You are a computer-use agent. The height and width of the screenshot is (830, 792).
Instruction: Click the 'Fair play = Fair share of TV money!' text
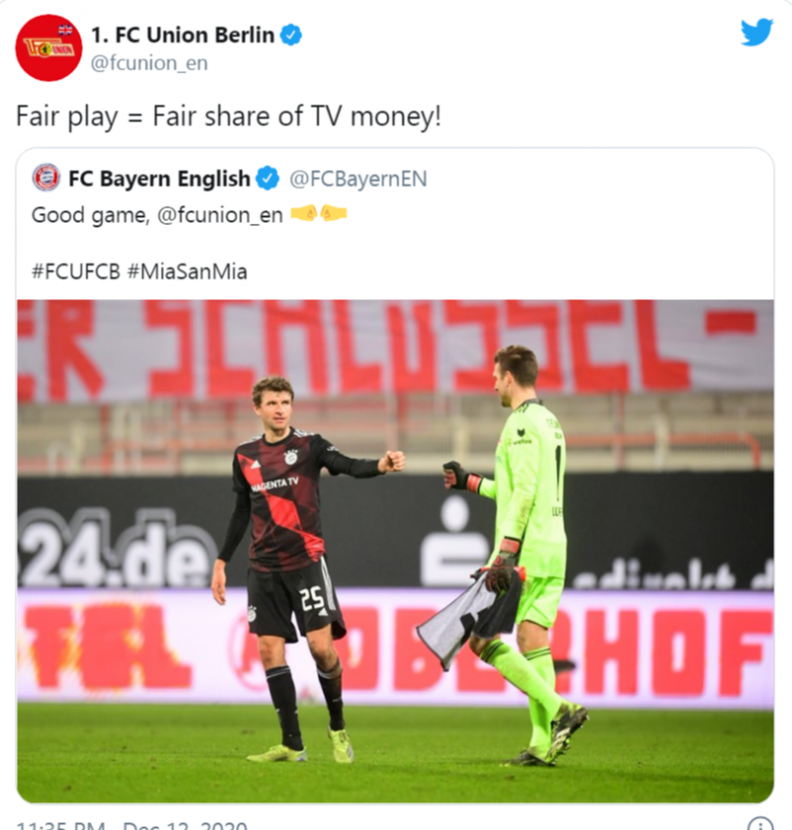point(229,116)
